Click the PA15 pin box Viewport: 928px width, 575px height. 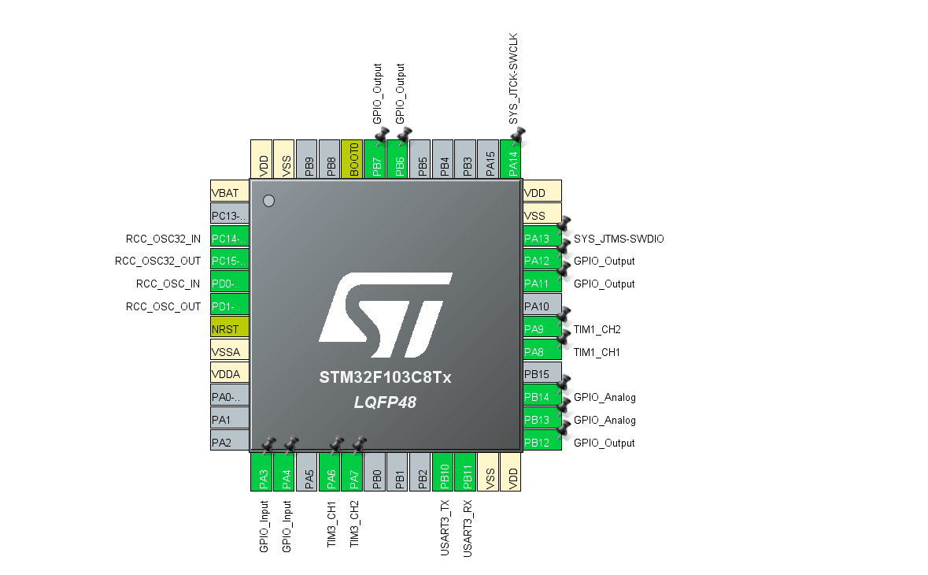pyautogui.click(x=490, y=158)
